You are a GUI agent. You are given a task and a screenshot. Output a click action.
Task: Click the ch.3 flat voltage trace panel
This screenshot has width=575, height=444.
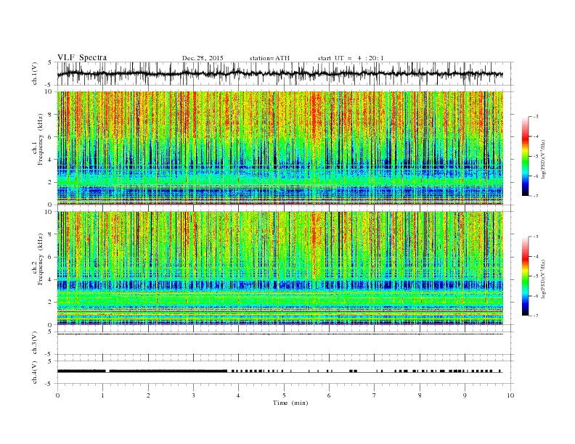coord(285,343)
